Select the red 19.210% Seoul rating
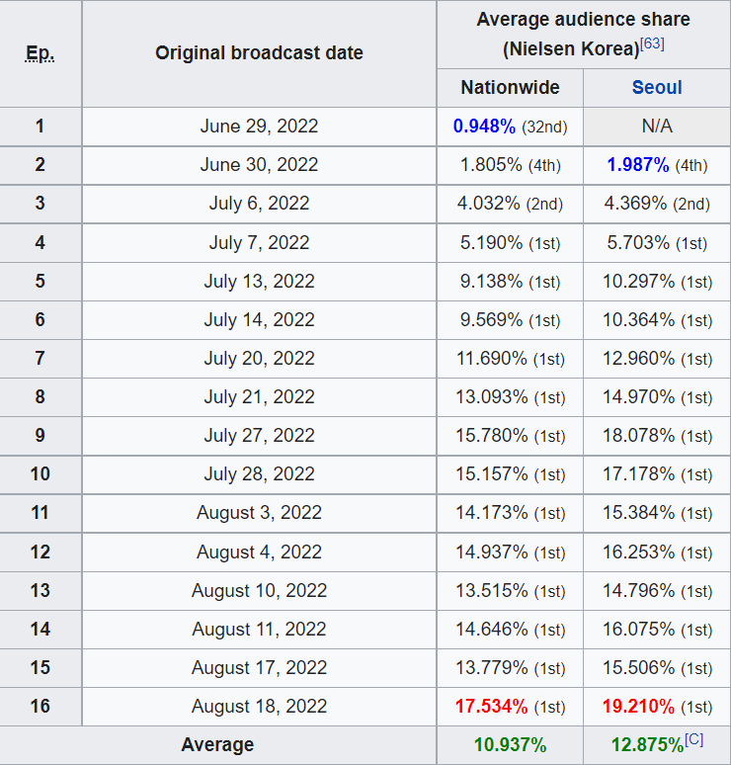The width and height of the screenshot is (731, 765). [x=638, y=707]
